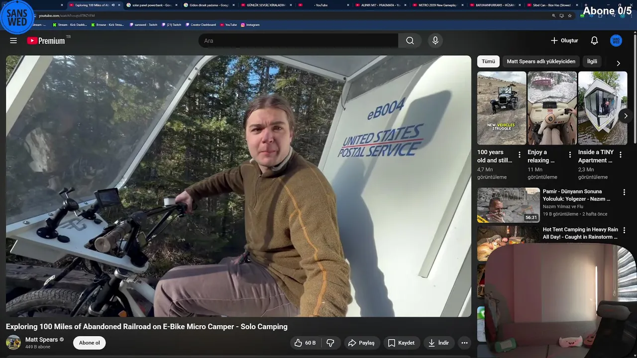Click the Oluştur create button

click(564, 41)
